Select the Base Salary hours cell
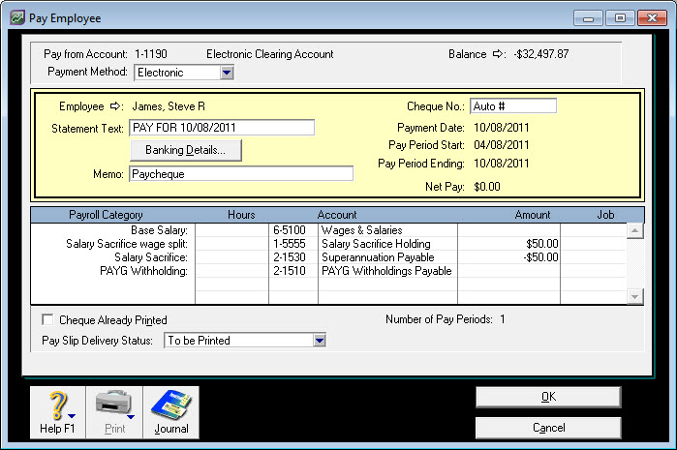This screenshot has height=450, width=677. (x=231, y=230)
